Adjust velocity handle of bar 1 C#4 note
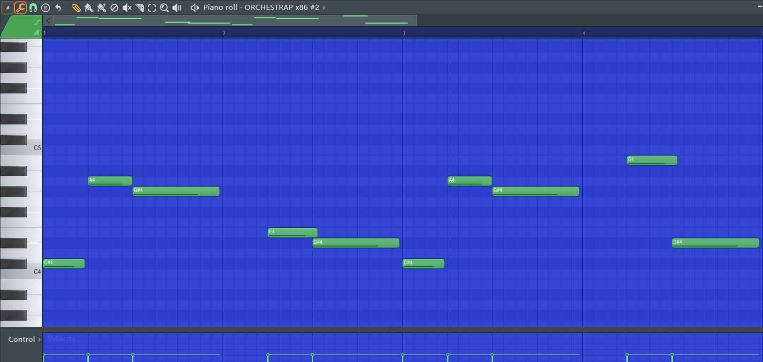The width and height of the screenshot is (763, 362). [44, 355]
